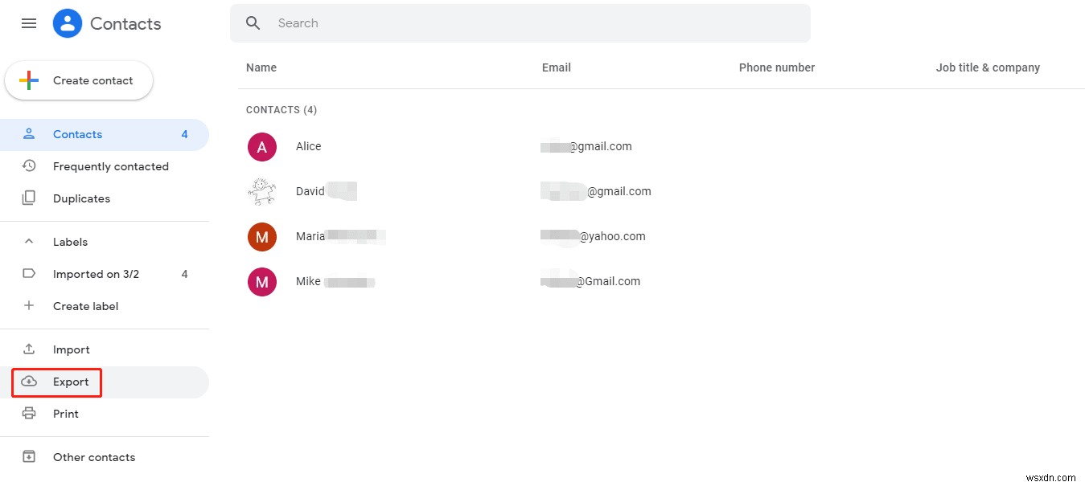1085x486 pixels.
Task: Click the Frequently contacted history icon
Action: click(29, 166)
